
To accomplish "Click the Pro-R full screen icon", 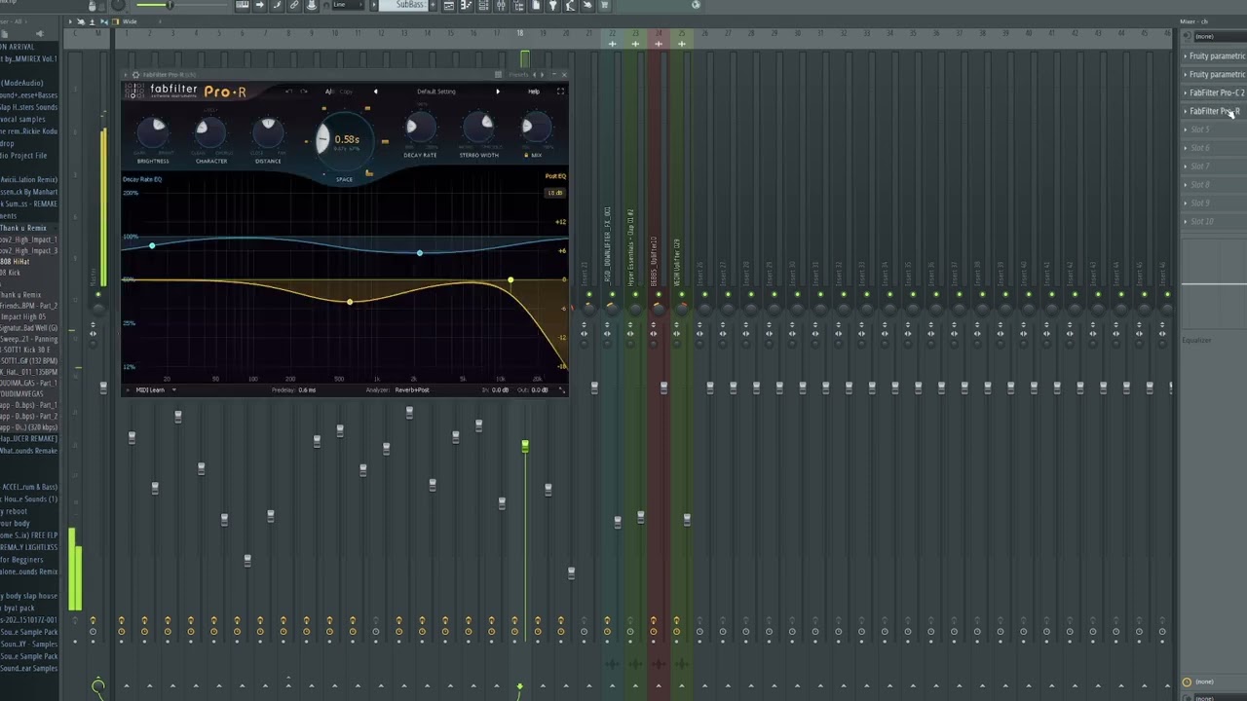I will click(x=560, y=92).
